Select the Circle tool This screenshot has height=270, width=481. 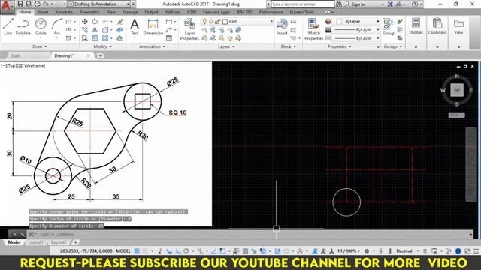coord(41,27)
